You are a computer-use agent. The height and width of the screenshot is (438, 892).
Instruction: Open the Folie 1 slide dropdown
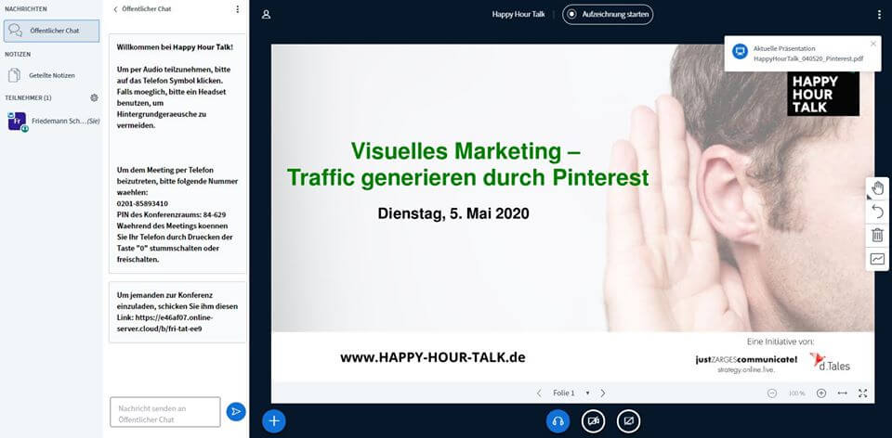pyautogui.click(x=571, y=393)
